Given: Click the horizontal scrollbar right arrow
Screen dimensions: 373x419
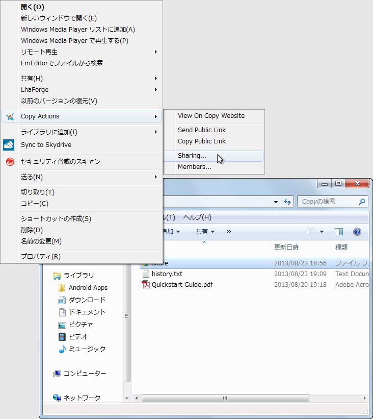Looking at the screenshot, I should click(x=364, y=398).
